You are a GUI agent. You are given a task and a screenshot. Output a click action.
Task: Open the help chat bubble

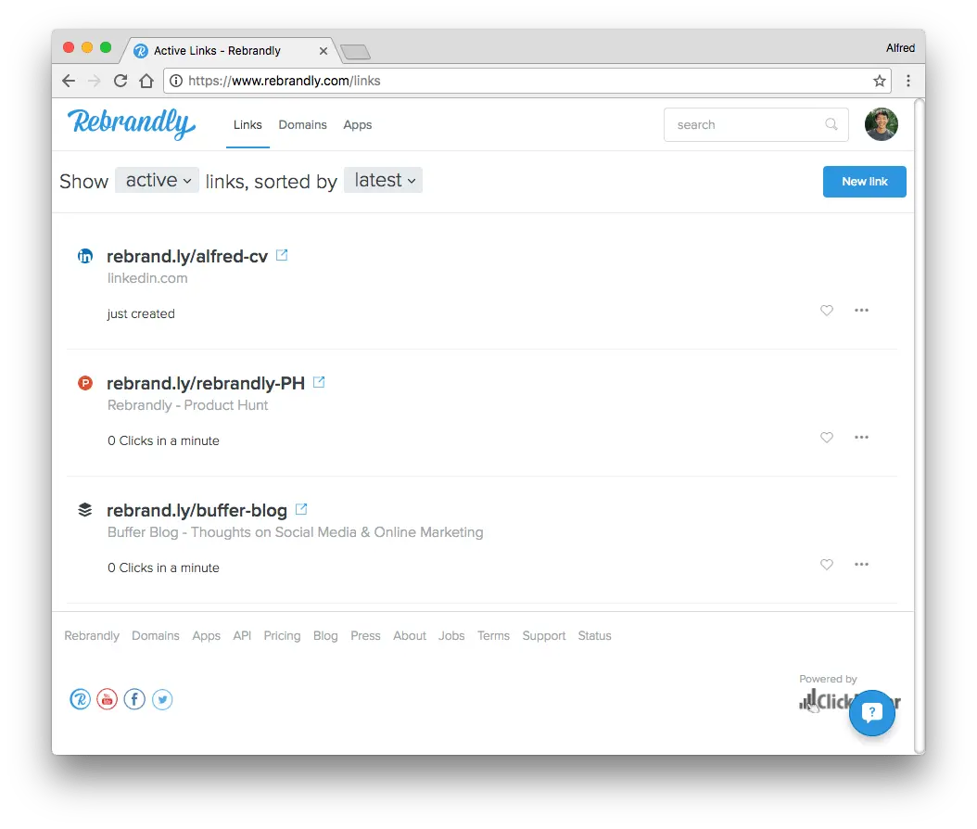872,713
